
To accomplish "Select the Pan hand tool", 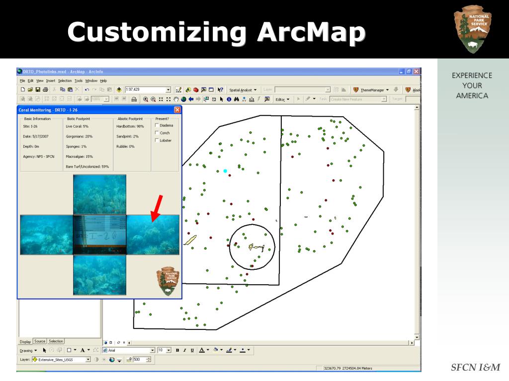I will click(176, 99).
